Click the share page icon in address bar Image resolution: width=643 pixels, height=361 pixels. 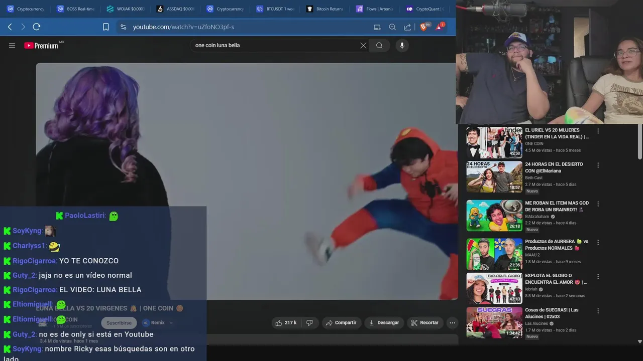tap(407, 27)
